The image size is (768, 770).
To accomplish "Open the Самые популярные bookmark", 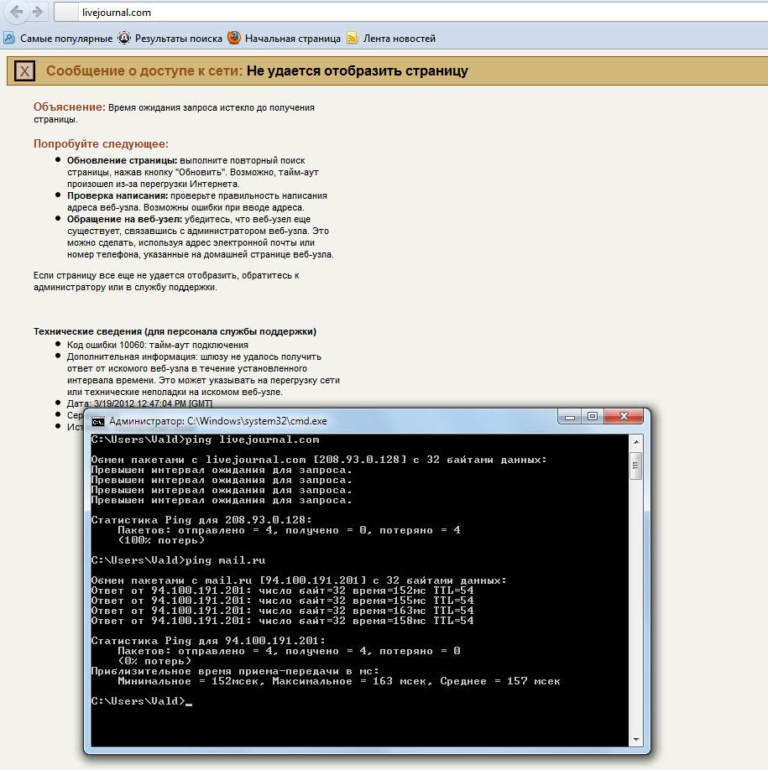I will coord(59,39).
